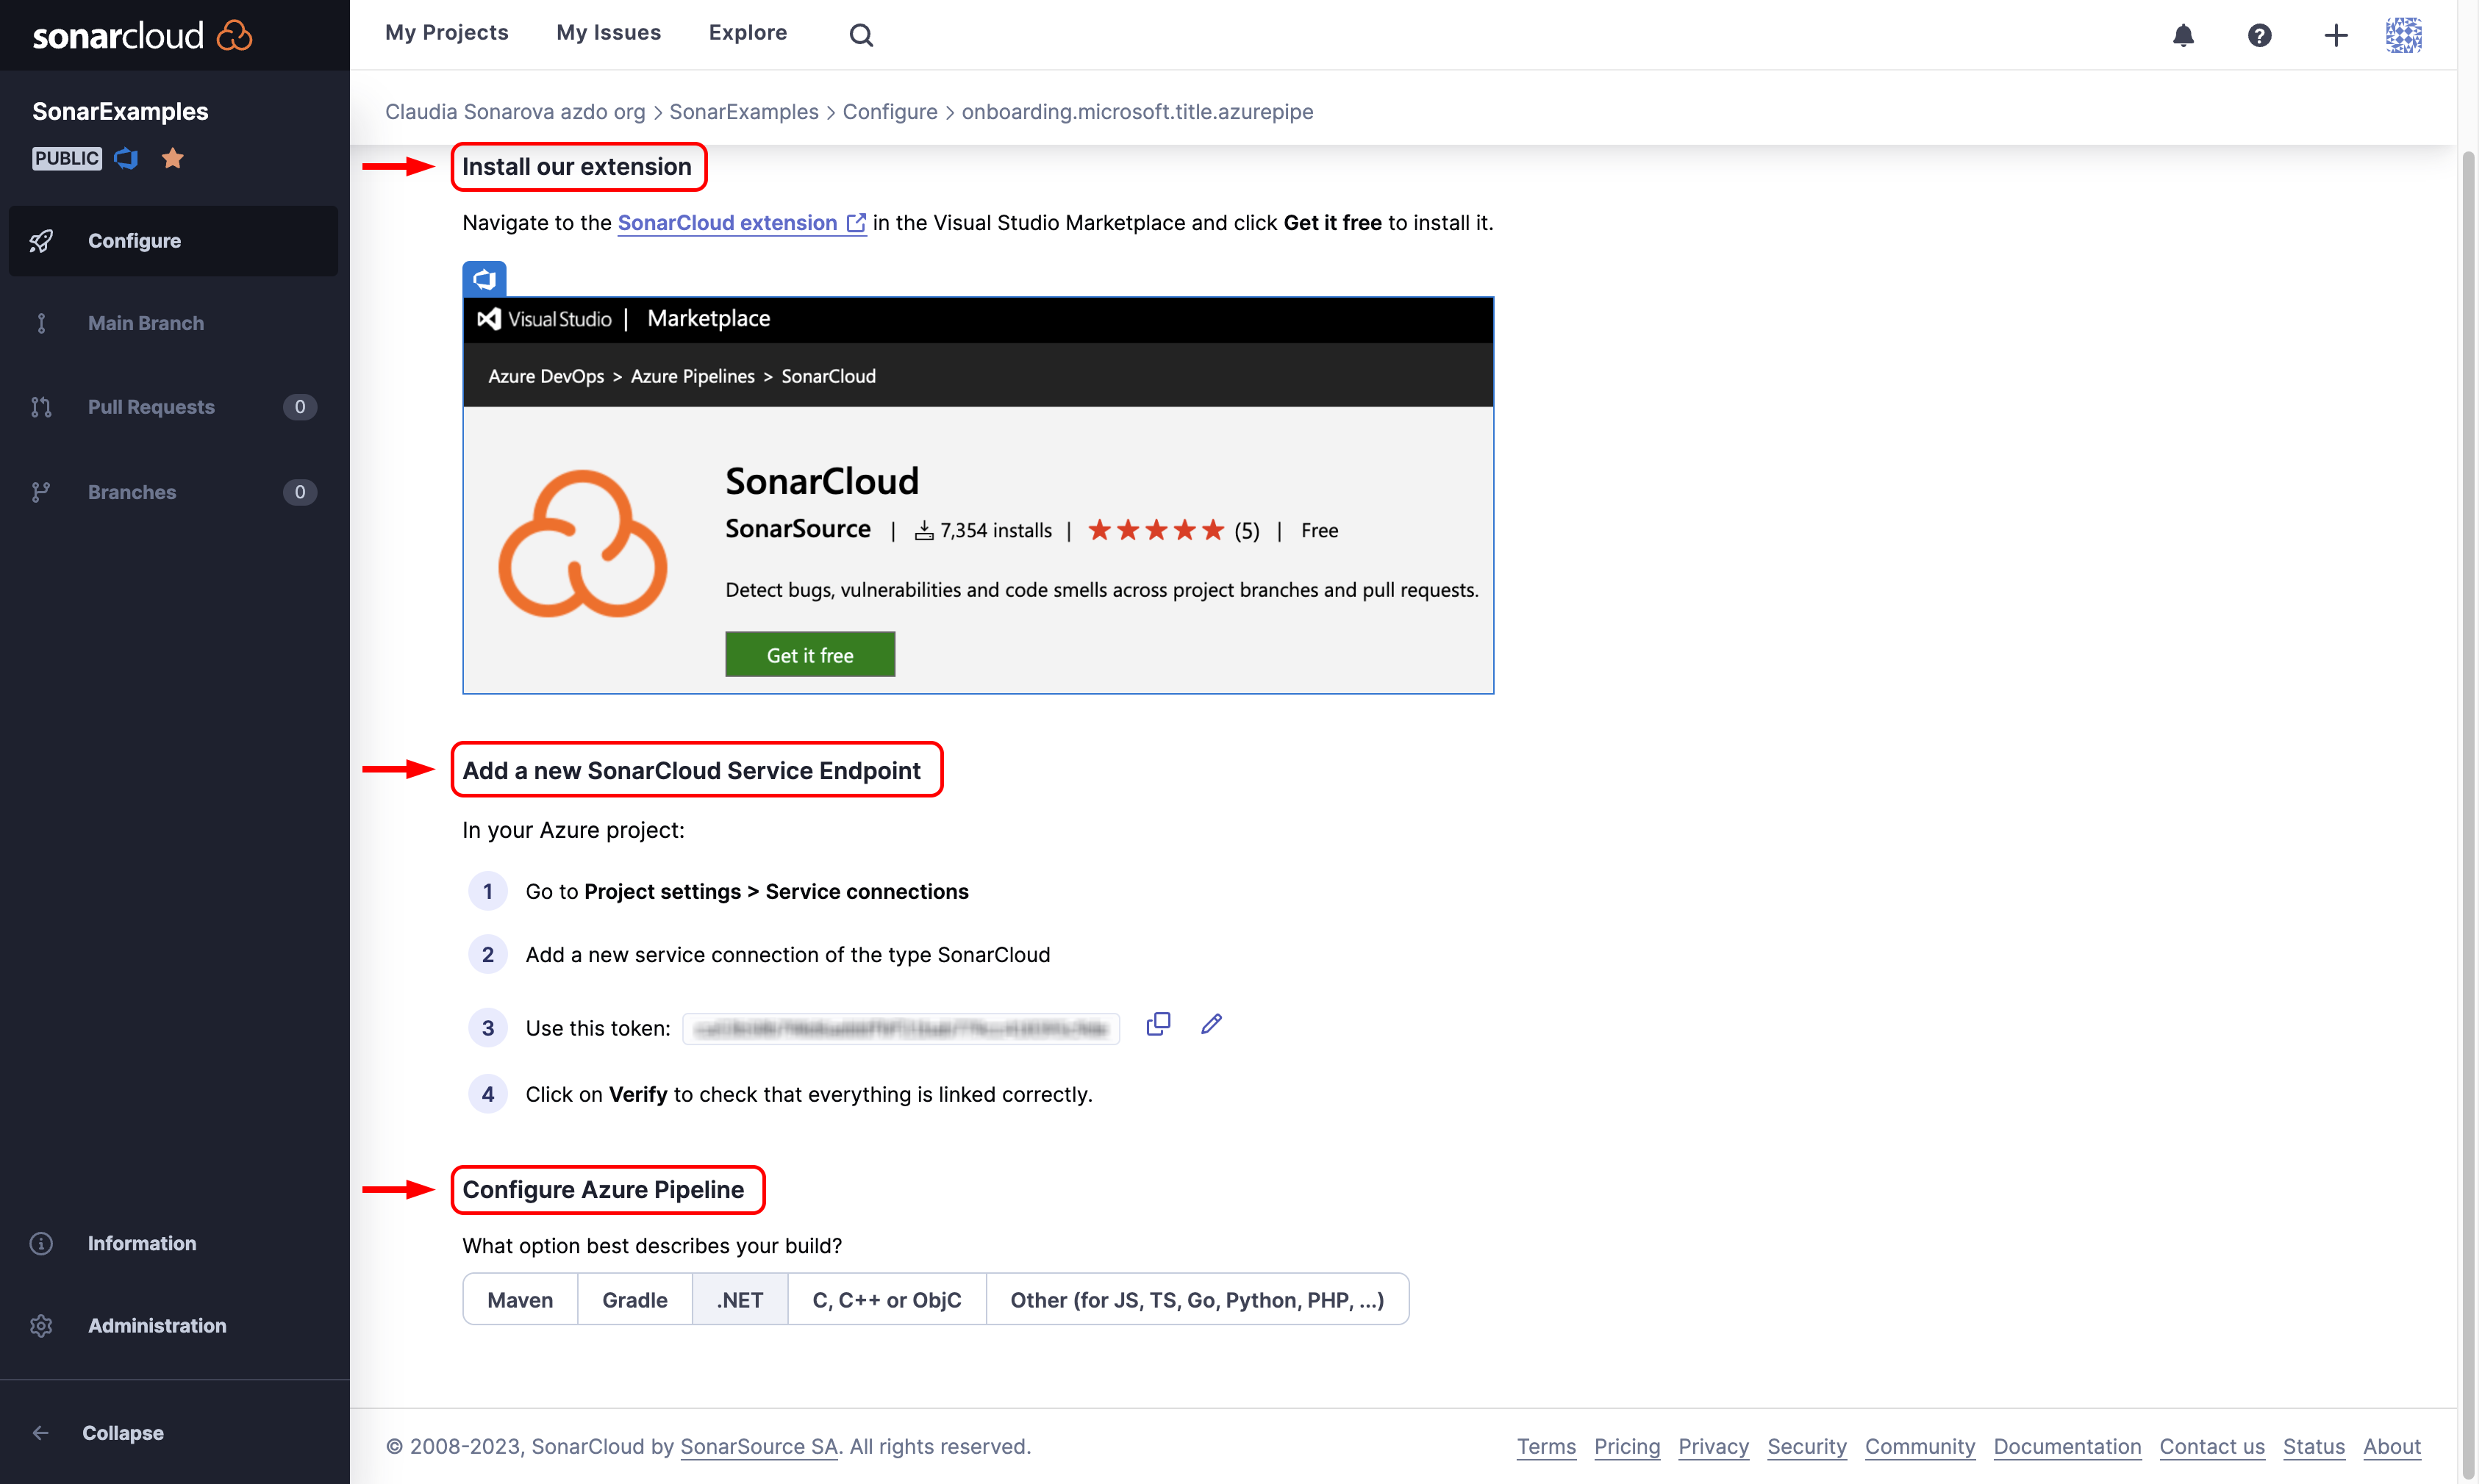Click the Information circle icon
Viewport: 2482px width, 1484px height.
coord(41,1243)
